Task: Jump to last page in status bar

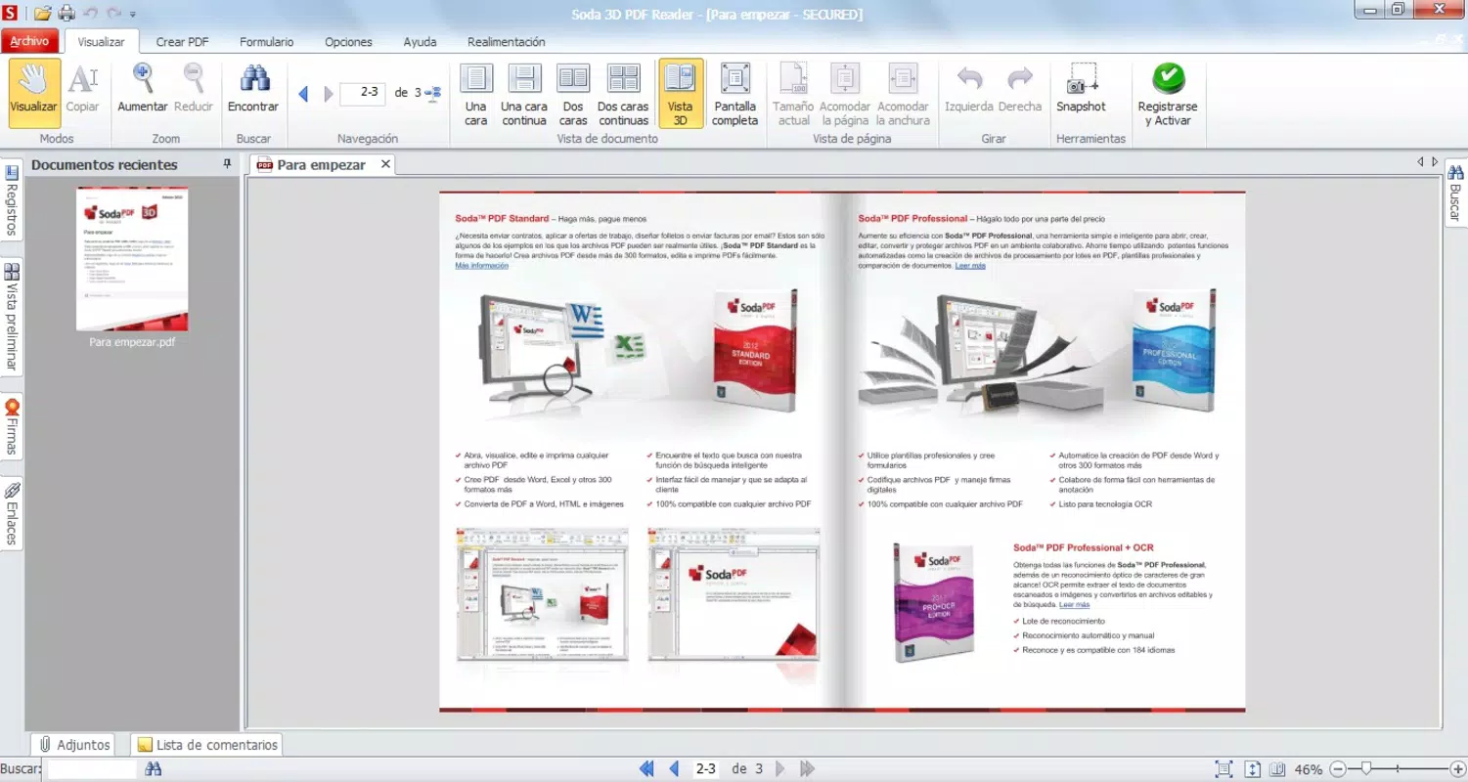Action: pyautogui.click(x=807, y=769)
